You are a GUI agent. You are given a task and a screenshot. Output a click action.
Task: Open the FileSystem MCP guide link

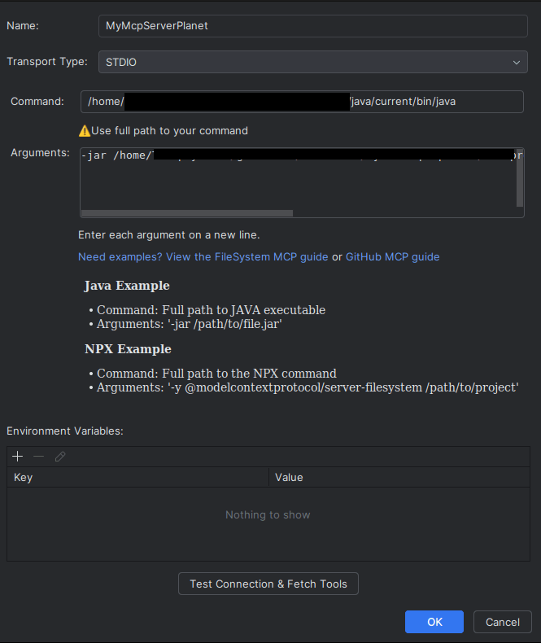pos(203,256)
